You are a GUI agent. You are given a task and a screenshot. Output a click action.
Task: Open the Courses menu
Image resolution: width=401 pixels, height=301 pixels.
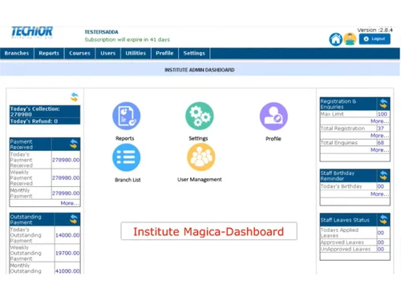pos(79,53)
